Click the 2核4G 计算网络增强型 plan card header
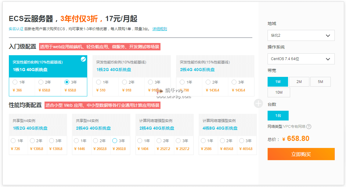 pyautogui.click(x=164, y=125)
